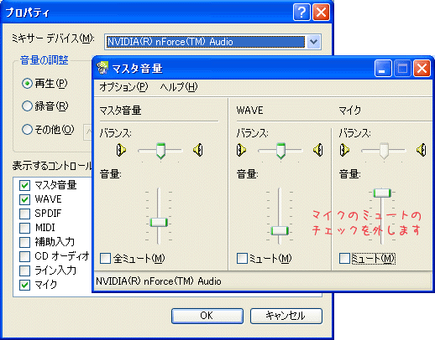The width and height of the screenshot is (435, 340).
Task: Click the right speaker icon under マイク balance
Action: point(421,150)
